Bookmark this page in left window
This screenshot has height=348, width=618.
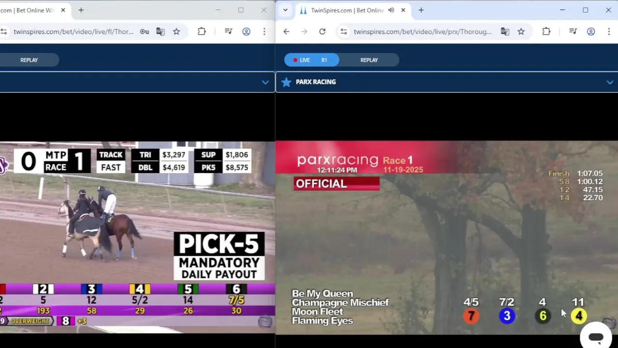(177, 31)
